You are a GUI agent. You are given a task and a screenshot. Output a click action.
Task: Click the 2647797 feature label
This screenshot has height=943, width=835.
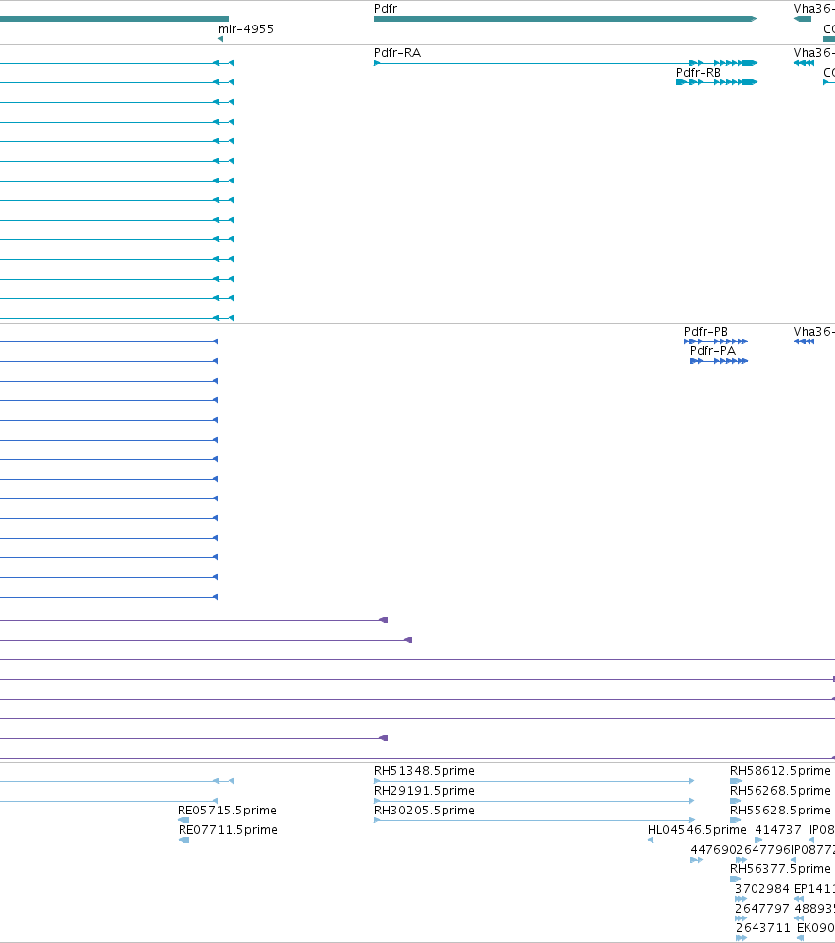coord(762,908)
